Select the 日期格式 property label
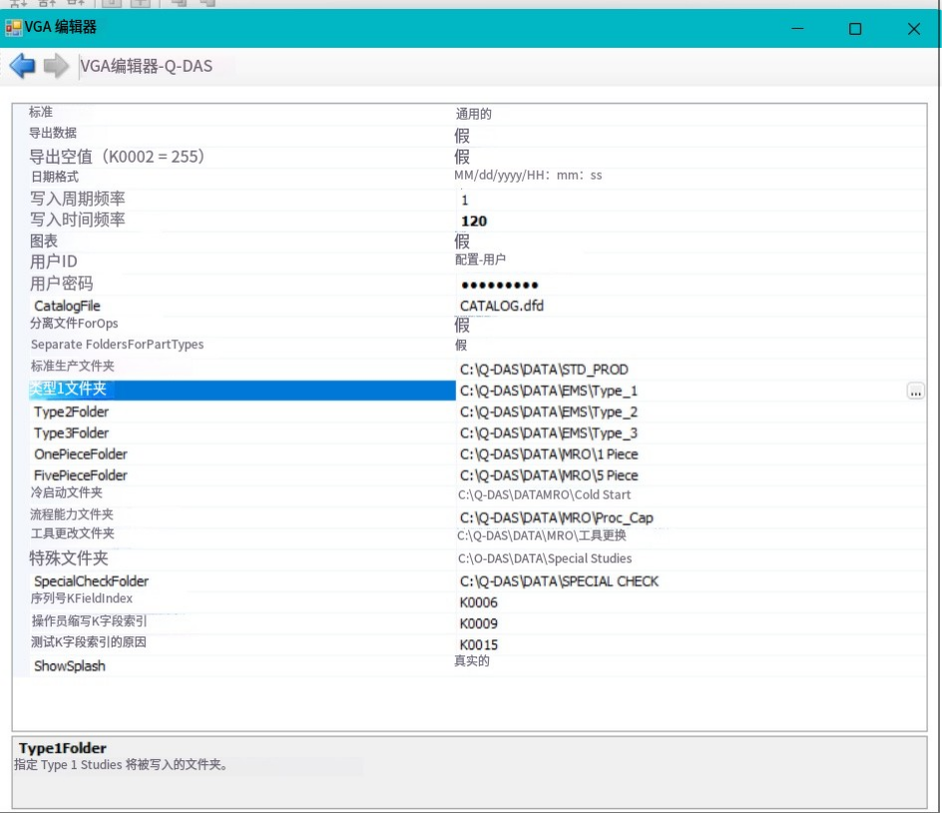942x814 pixels. pyautogui.click(x=55, y=177)
